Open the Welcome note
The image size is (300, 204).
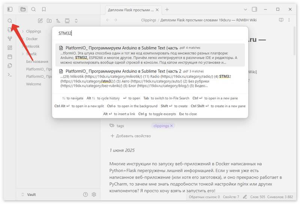(33, 84)
